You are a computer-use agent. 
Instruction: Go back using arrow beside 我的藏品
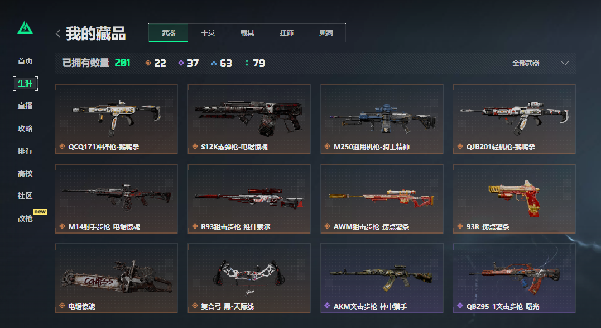[x=58, y=34]
